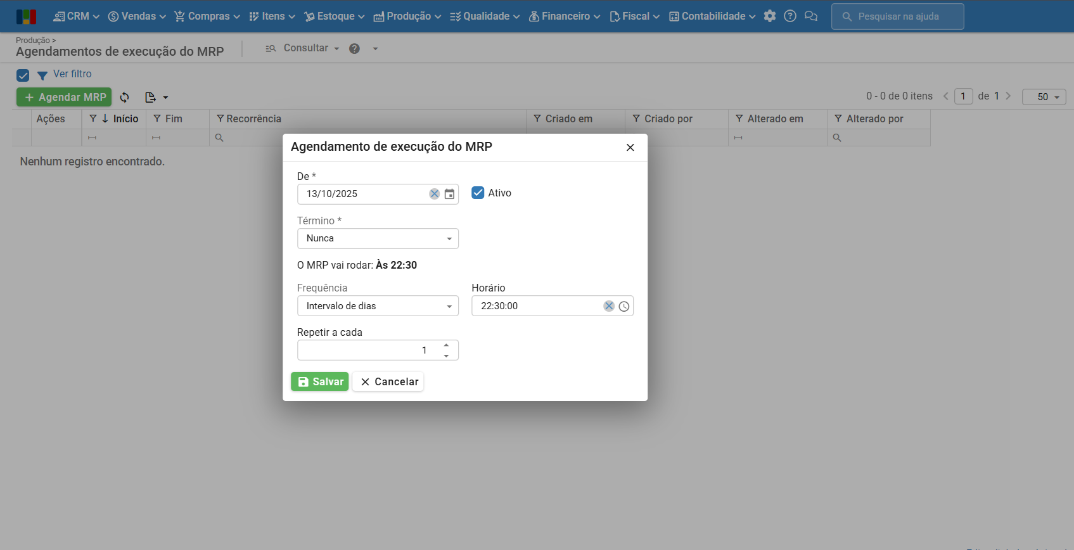The height and width of the screenshot is (550, 1074).
Task: Click the Agendar MRP button
Action: [x=64, y=97]
